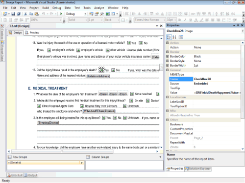The width and height of the screenshot is (245, 183).
Task: Open the (Details) row group dropdown
Action: click(82, 163)
